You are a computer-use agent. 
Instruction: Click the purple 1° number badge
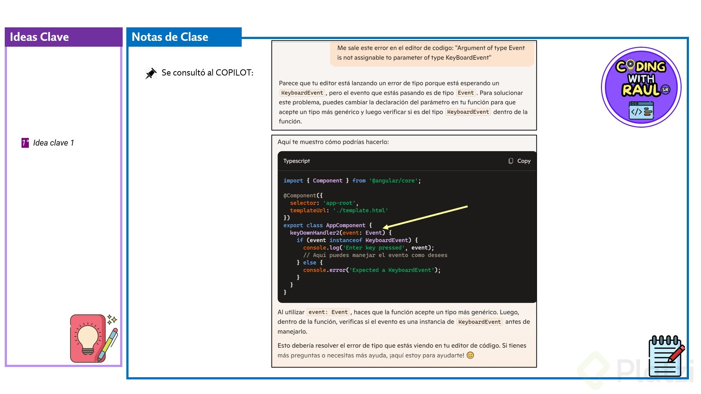point(25,143)
